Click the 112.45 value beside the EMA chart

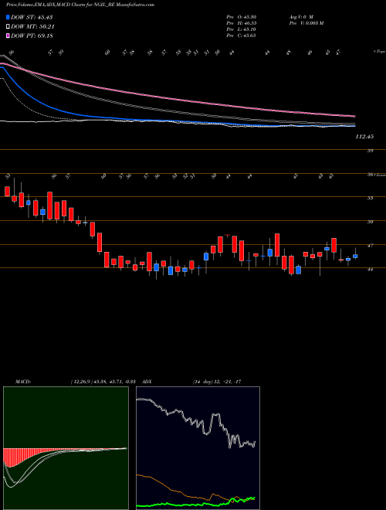pos(364,137)
